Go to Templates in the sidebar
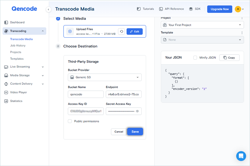The width and height of the screenshot is (250, 166). point(17,59)
